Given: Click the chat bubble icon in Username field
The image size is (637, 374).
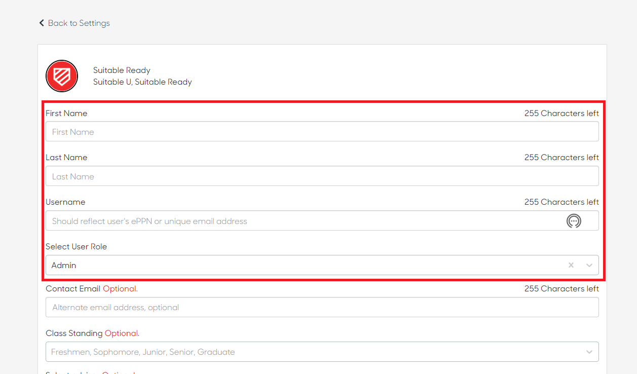Looking at the screenshot, I should coord(574,221).
